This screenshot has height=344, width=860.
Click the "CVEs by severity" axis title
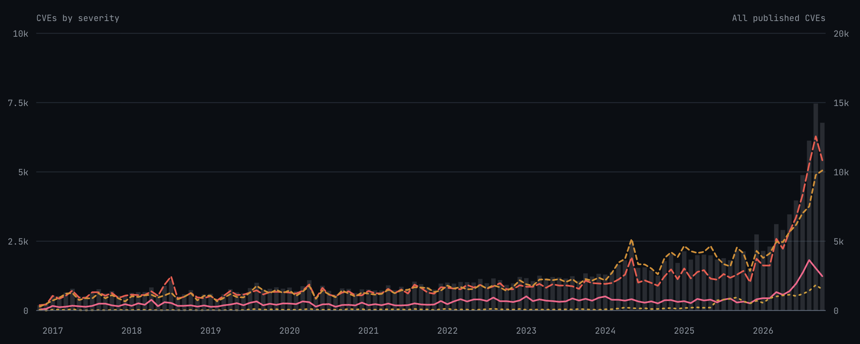pyautogui.click(x=78, y=18)
